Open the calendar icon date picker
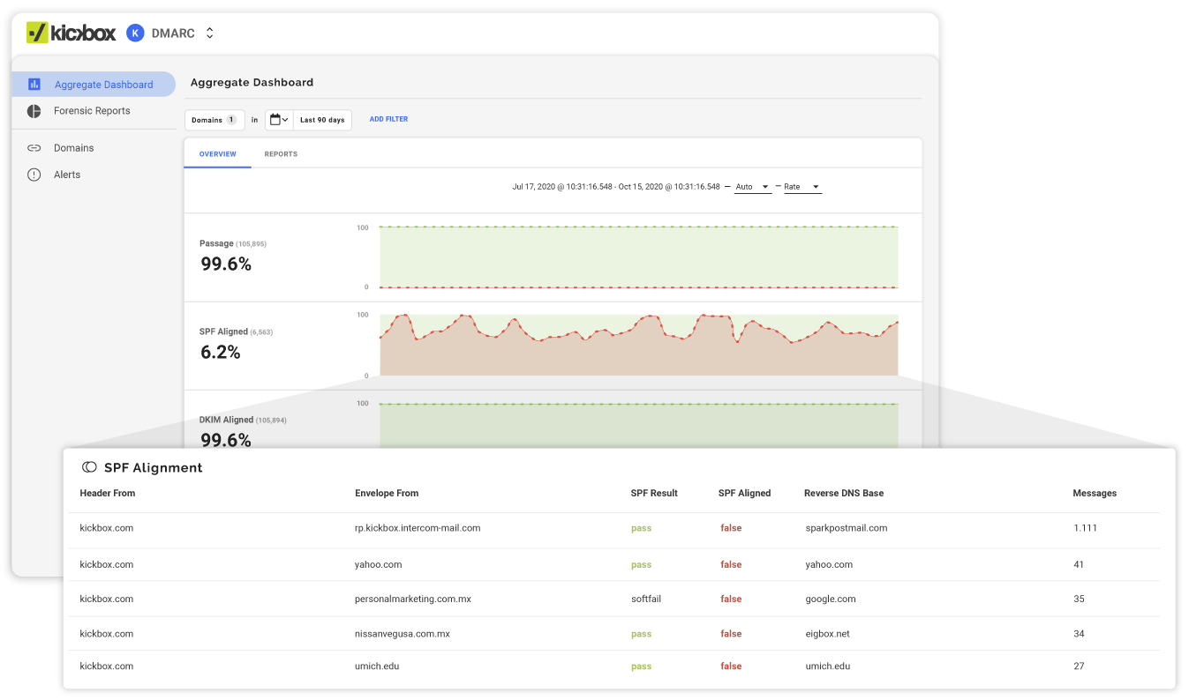 point(279,120)
